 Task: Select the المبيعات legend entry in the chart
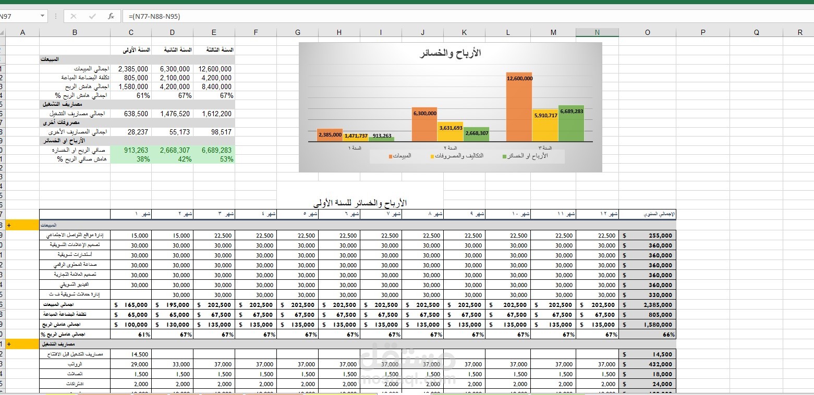tap(400, 156)
